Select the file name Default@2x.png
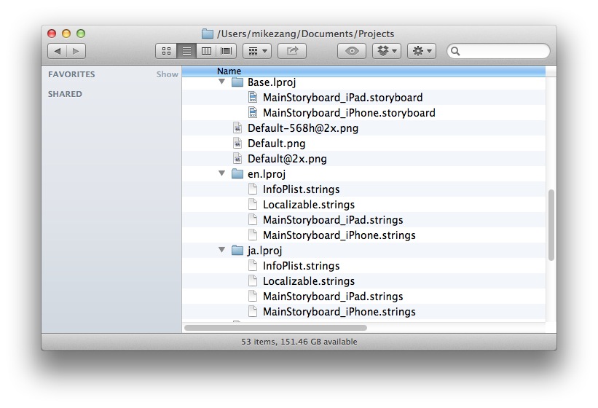This screenshot has height=408, width=598. pos(287,159)
